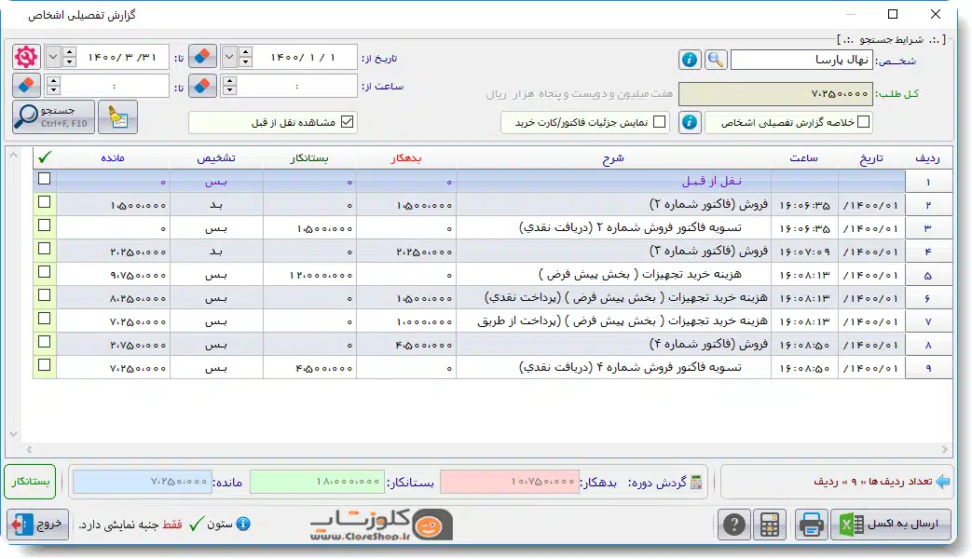Image resolution: width=972 pixels, height=559 pixels.
Task: Open the calculator icon button
Action: point(769,525)
